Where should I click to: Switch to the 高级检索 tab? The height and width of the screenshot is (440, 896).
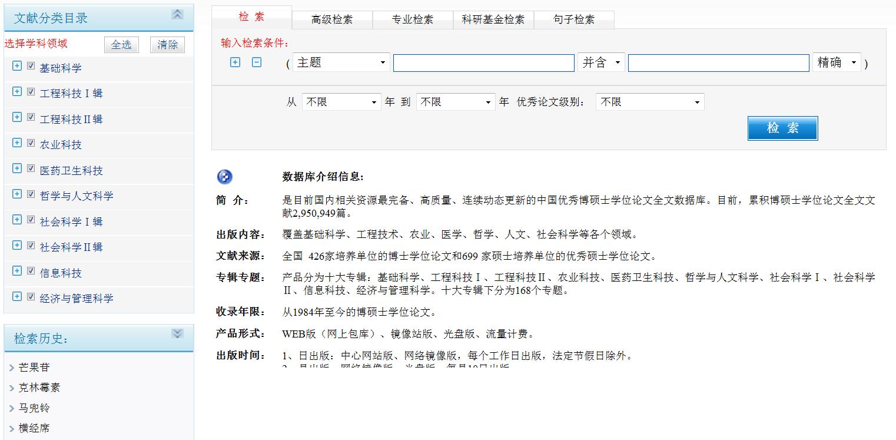point(332,19)
